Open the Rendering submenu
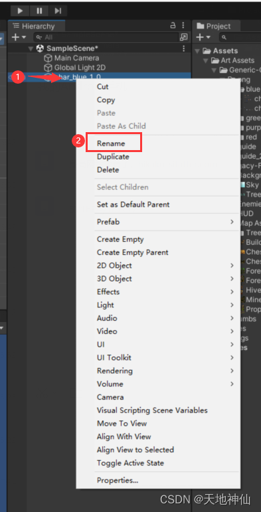The height and width of the screenshot is (512, 261). pyautogui.click(x=158, y=371)
